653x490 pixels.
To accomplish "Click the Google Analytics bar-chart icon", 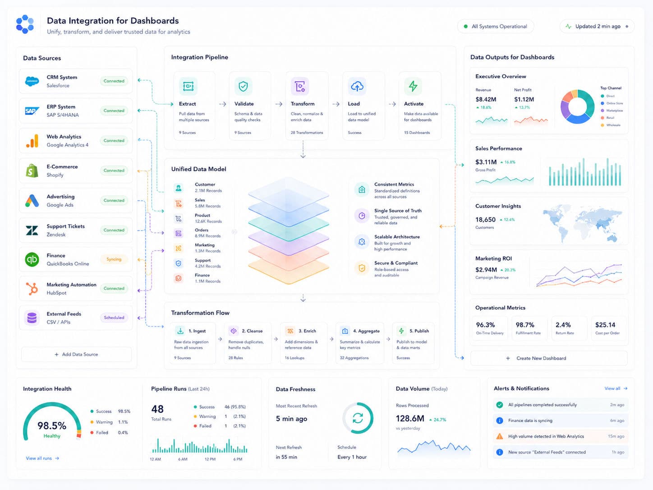I will [x=32, y=141].
